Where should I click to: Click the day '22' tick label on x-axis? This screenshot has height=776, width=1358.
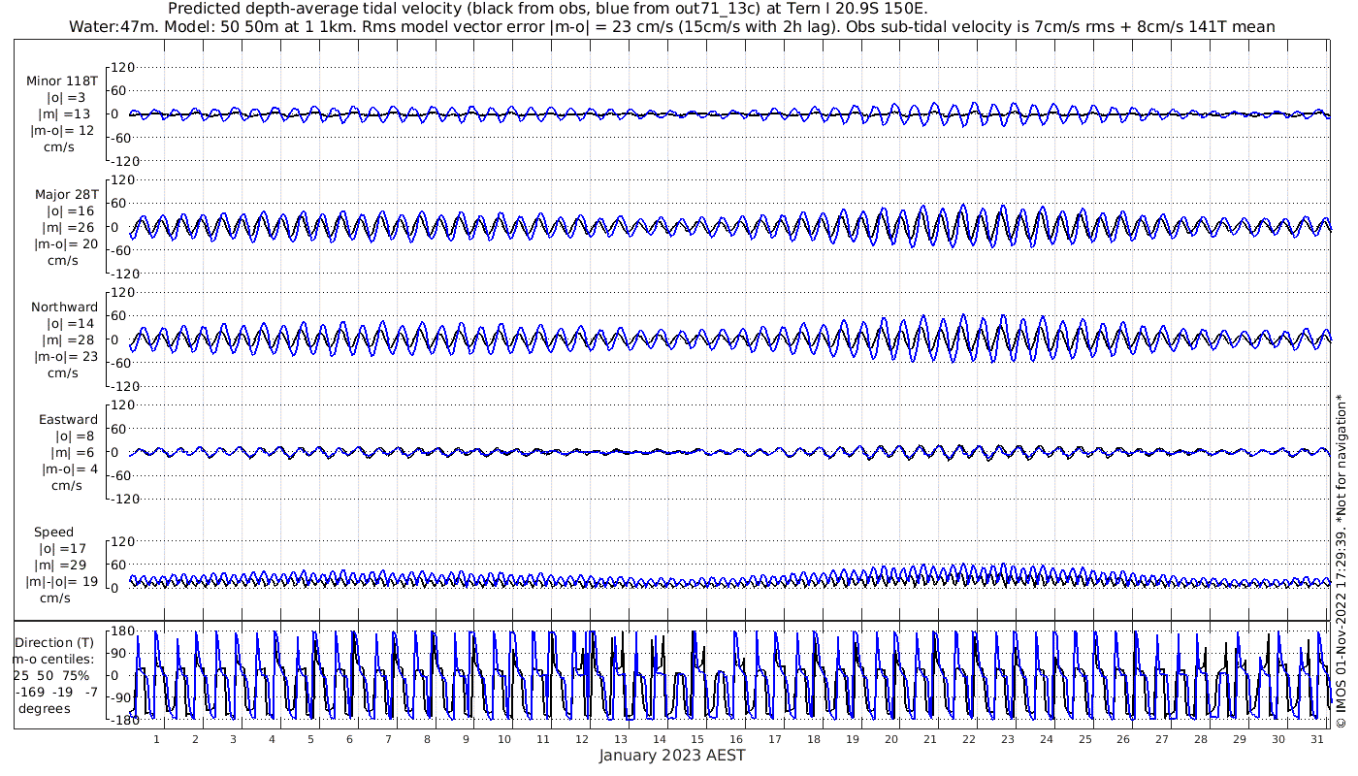968,739
